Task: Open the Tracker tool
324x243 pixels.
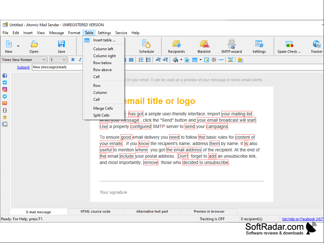Action: tap(316, 46)
